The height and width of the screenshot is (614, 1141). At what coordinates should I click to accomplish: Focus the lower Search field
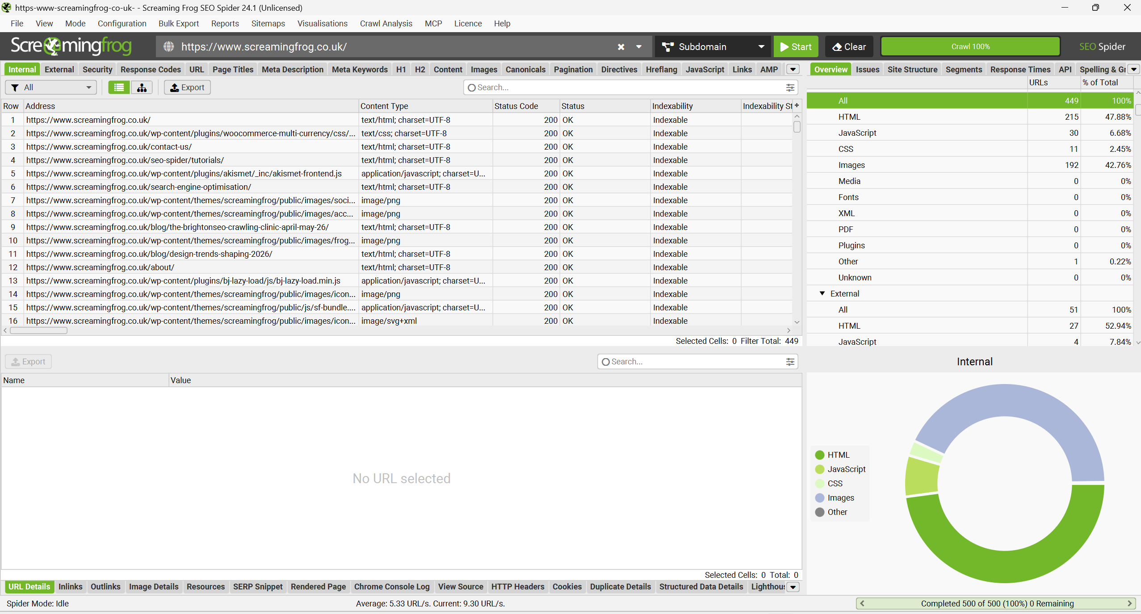pyautogui.click(x=697, y=362)
